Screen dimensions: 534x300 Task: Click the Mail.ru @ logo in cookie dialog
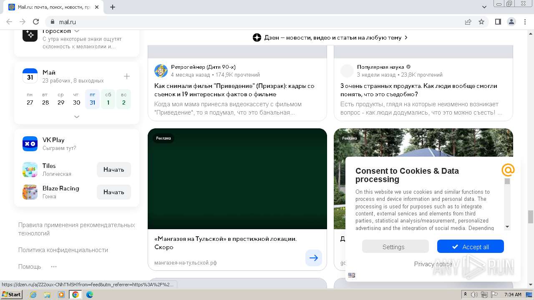click(x=508, y=170)
